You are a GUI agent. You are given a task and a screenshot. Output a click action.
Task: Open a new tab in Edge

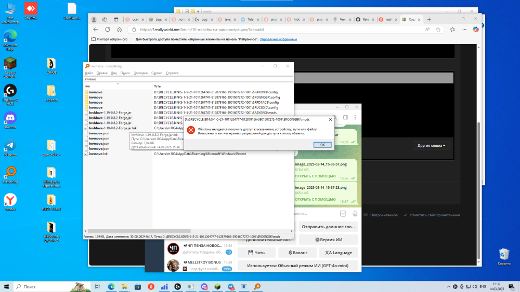[429, 20]
